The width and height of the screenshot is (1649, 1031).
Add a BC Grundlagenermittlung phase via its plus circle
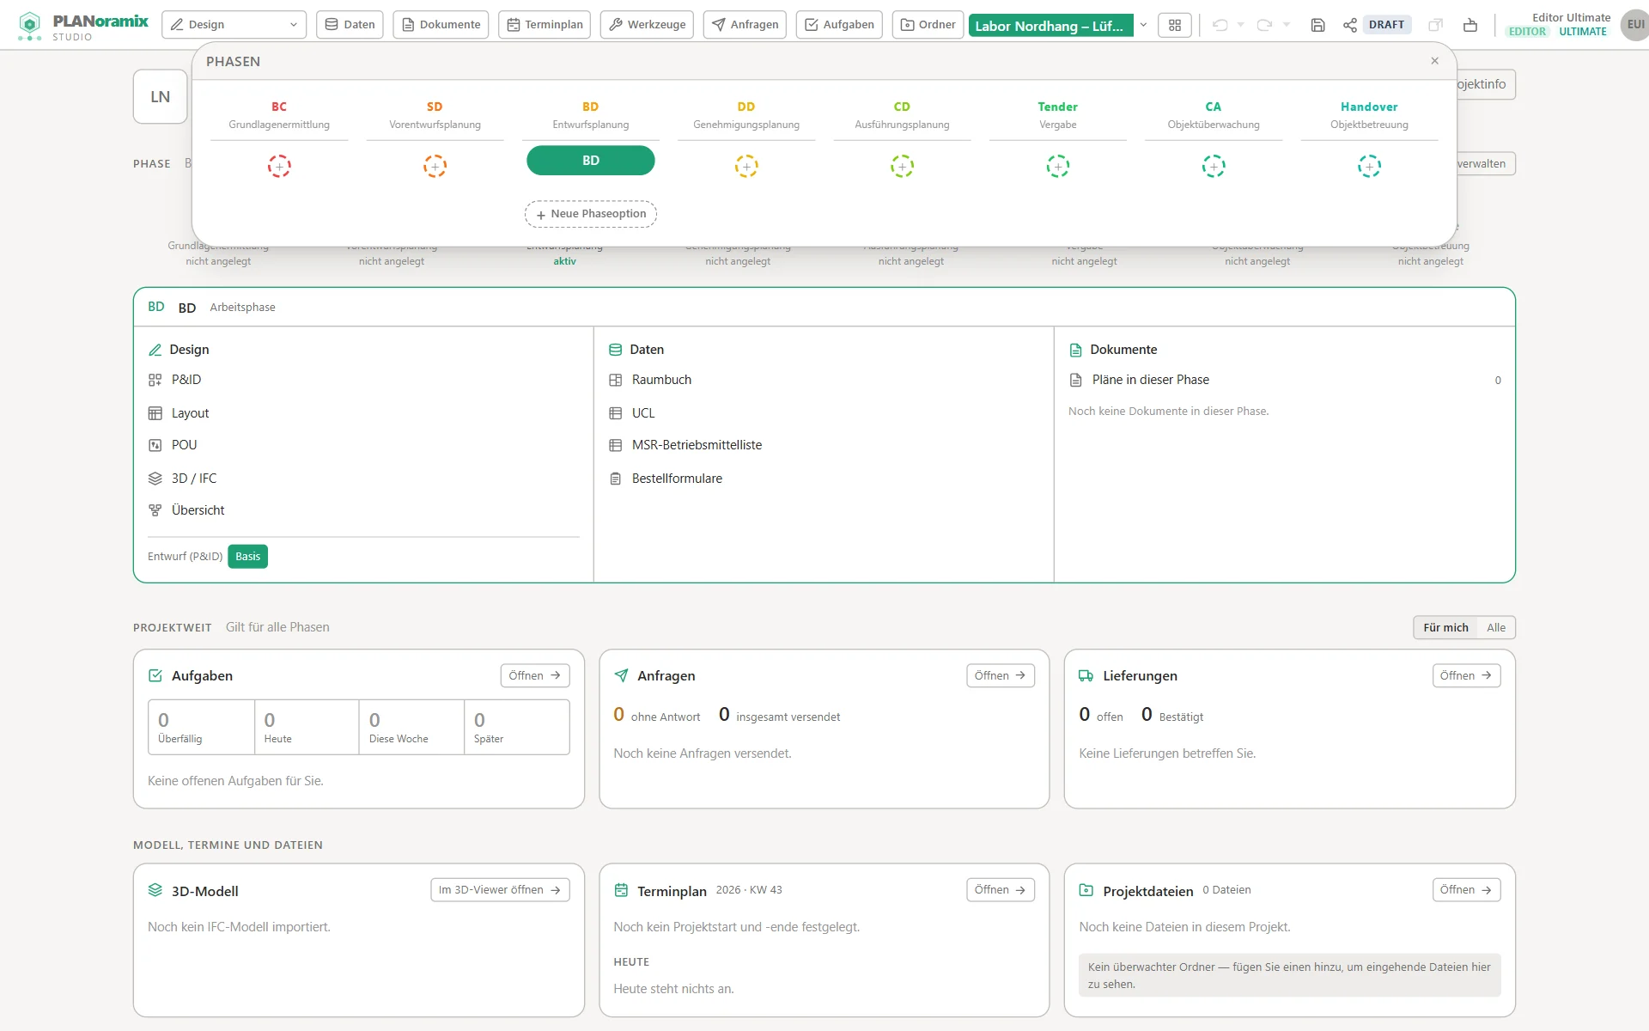279,166
